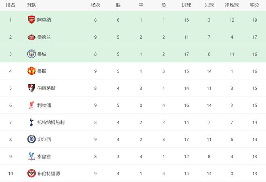
Task: Click the Crystal Palace crest icon
Action: (31, 156)
